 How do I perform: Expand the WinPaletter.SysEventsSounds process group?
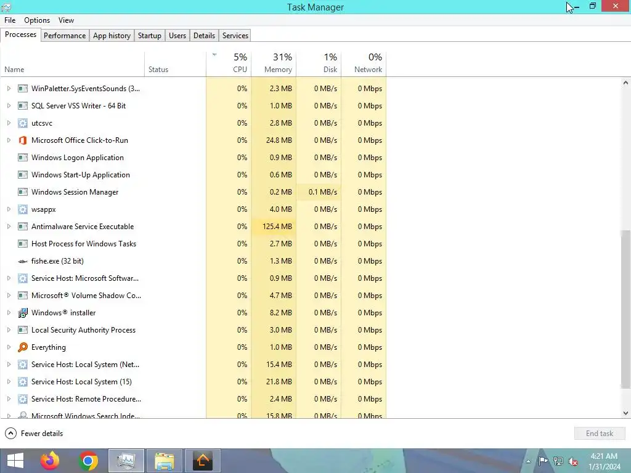[9, 89]
